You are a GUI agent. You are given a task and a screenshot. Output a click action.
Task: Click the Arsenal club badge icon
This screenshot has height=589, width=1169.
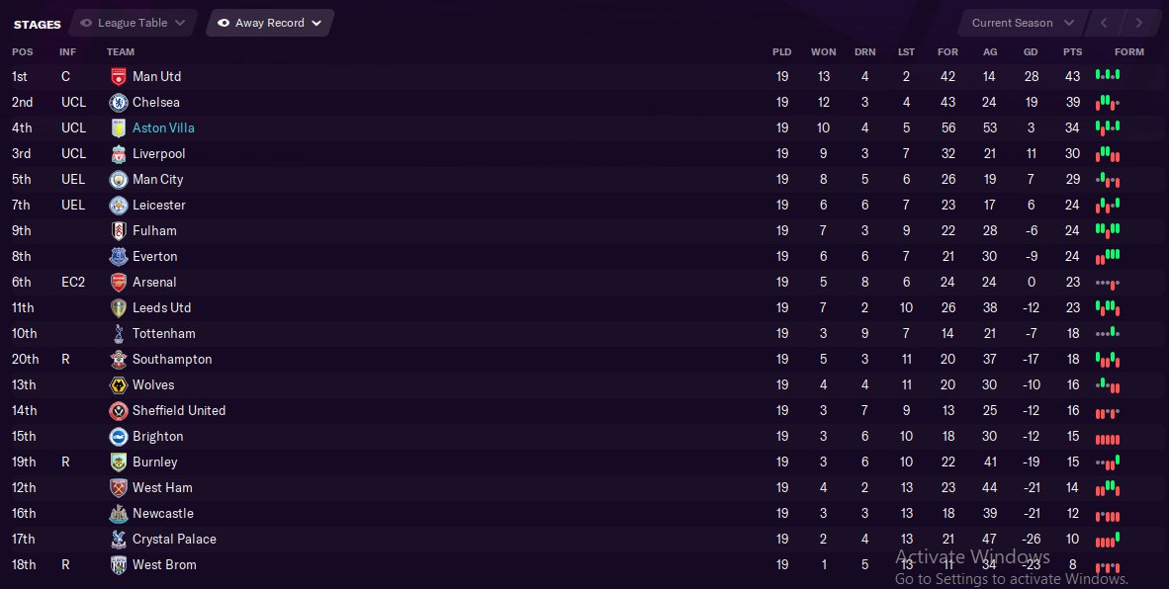coord(119,282)
